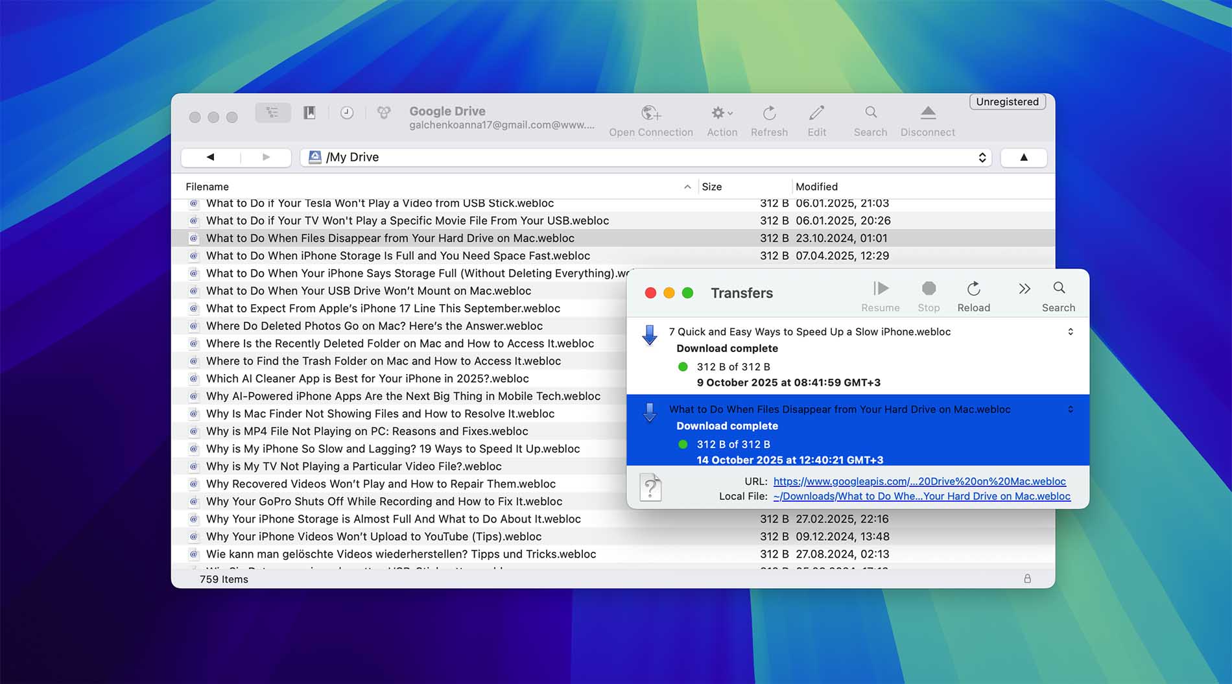The image size is (1232, 684).
Task: Open the Bookmarks view icon
Action: [x=309, y=113]
